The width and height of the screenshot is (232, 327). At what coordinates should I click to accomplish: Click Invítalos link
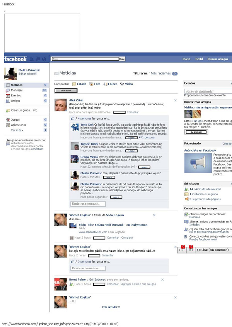pos(194,224)
